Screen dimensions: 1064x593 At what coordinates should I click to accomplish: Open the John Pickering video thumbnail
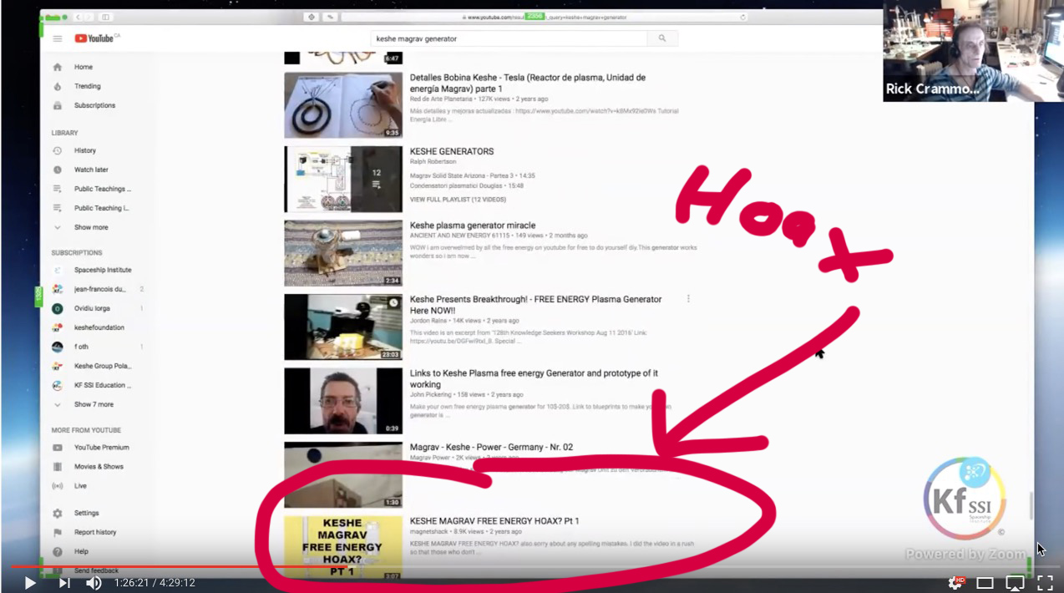pos(342,401)
